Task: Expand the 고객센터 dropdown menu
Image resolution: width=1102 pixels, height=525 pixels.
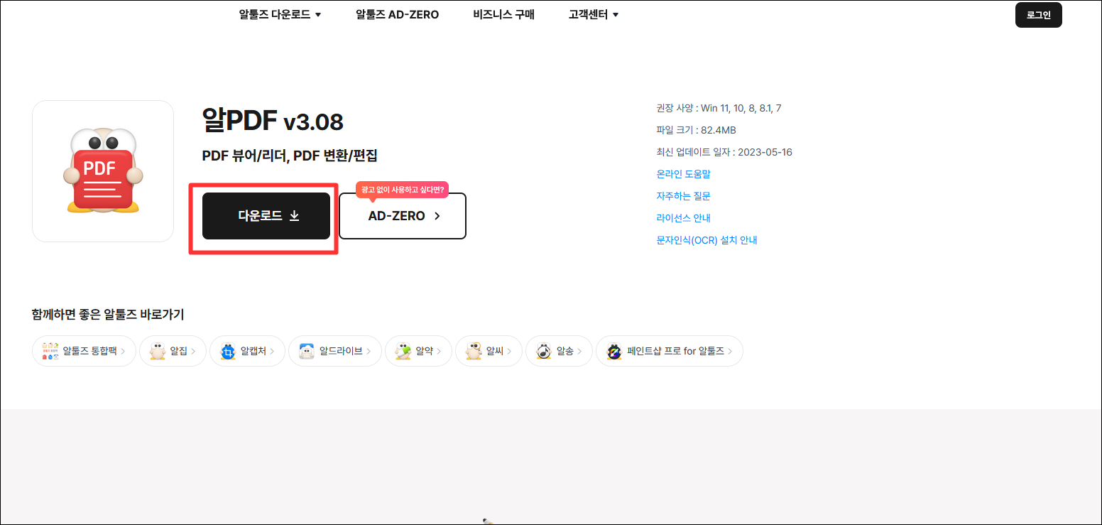Action: (x=594, y=14)
